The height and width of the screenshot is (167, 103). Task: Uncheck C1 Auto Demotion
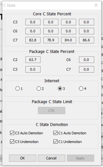click(55, 133)
